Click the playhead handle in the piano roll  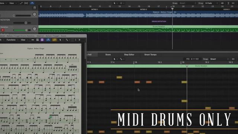coord(187,66)
